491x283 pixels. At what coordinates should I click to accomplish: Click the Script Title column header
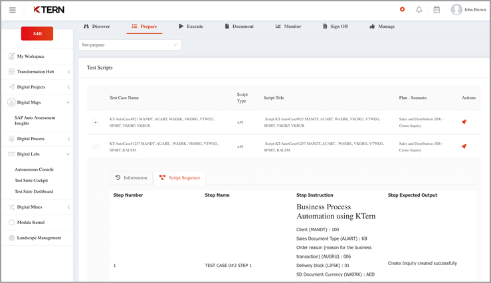tap(274, 98)
